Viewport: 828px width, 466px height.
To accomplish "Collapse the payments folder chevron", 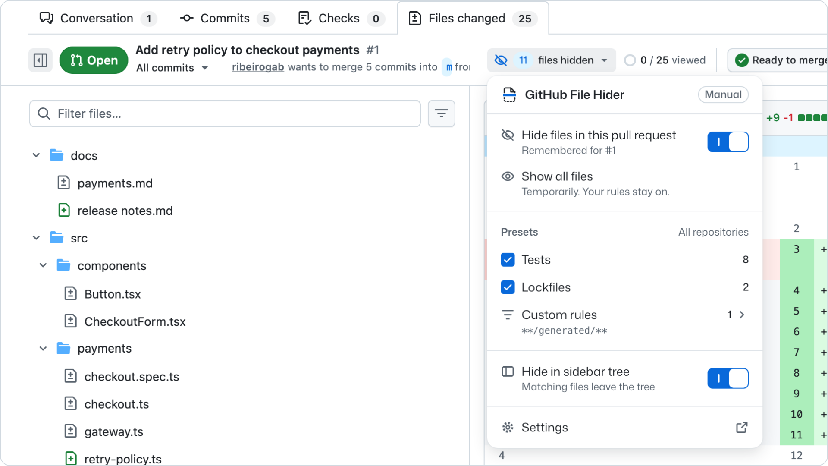I will (43, 348).
